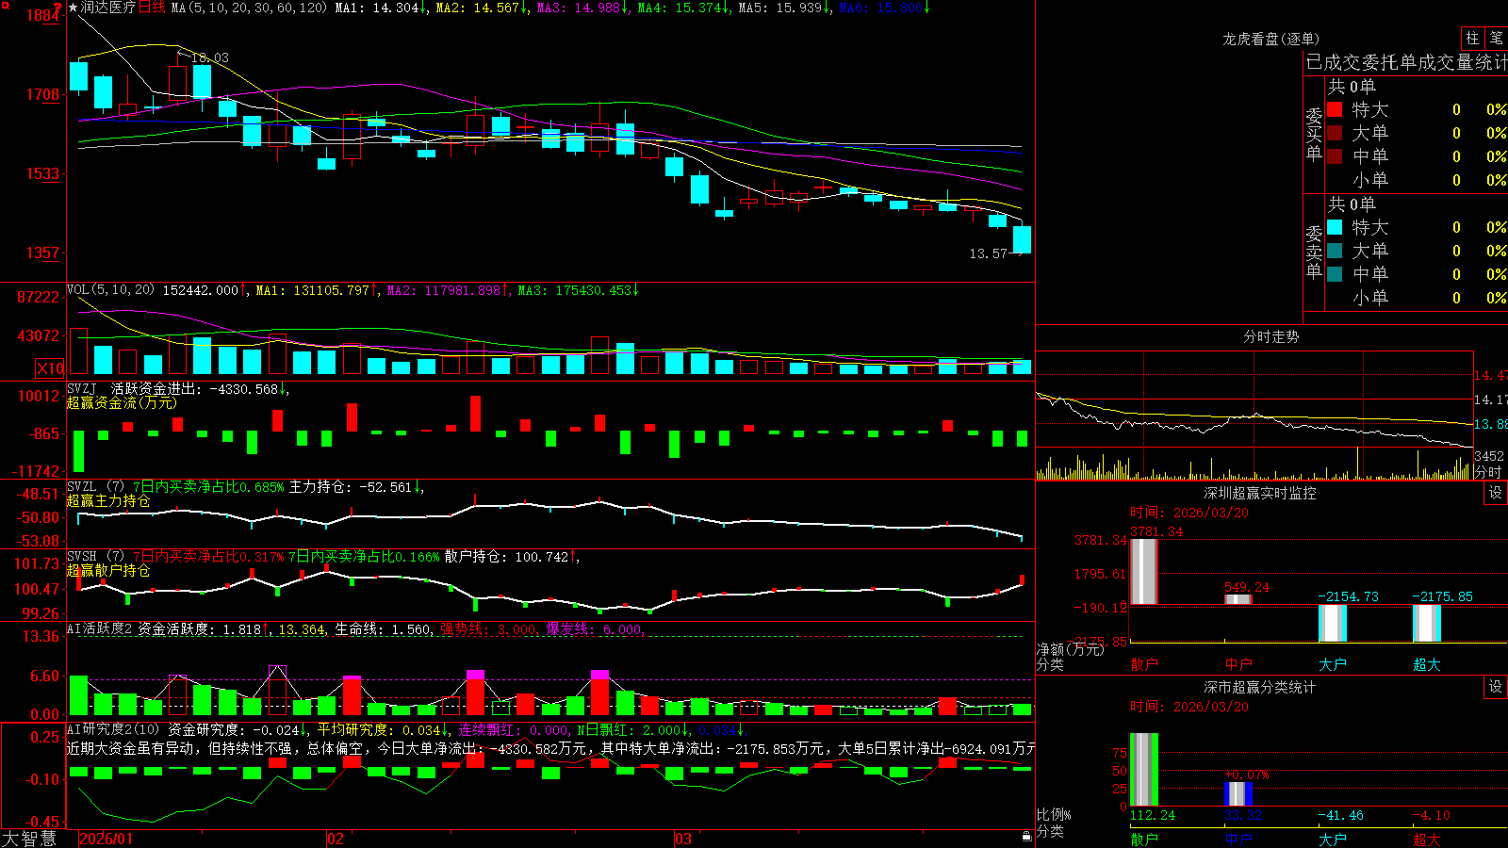1508x848 pixels.
Task: Click the AI研究度2(10) indicator label
Action: click(114, 729)
